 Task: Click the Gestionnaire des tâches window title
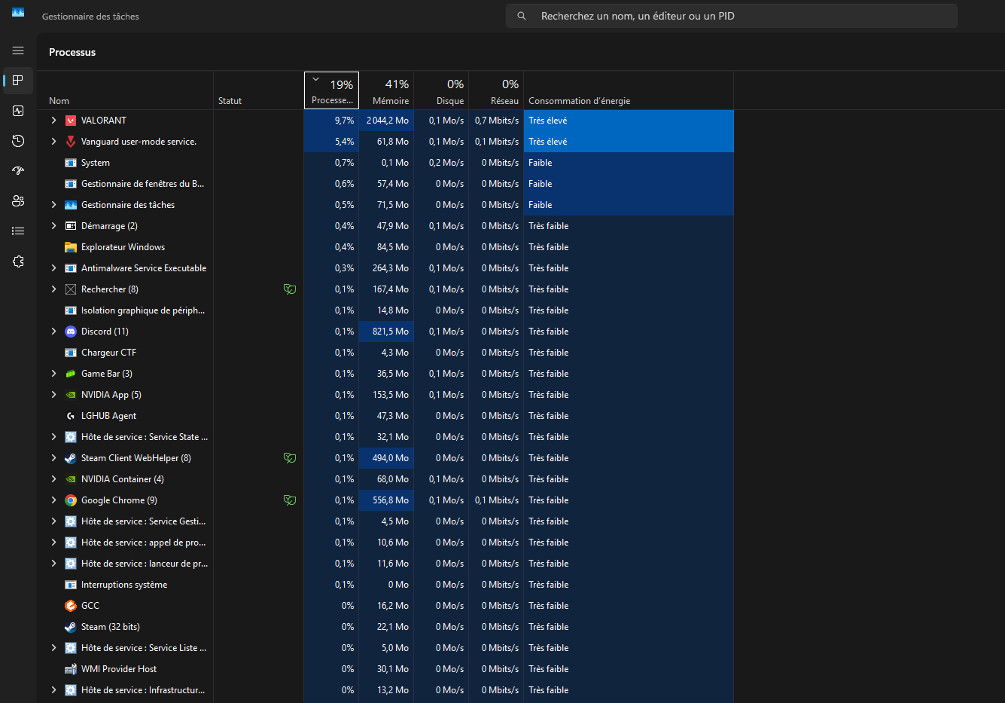pos(90,16)
